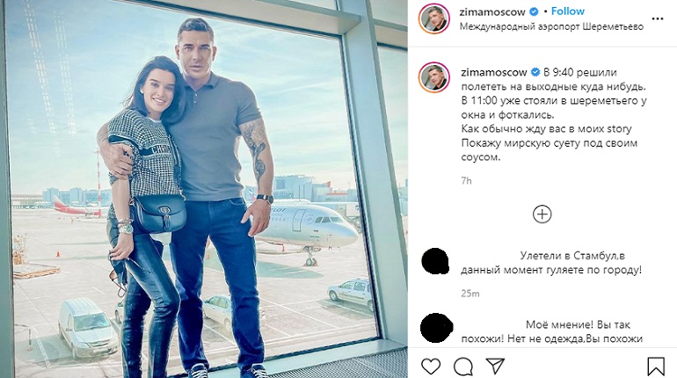The height and width of the screenshot is (378, 677).
Task: Open the zimamoscow username in the caption
Action: (494, 72)
